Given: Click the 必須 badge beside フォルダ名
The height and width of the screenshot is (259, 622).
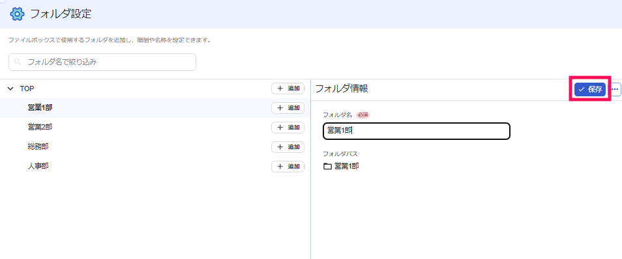Looking at the screenshot, I should tap(363, 115).
